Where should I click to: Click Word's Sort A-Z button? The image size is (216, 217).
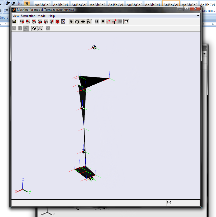click(x=20, y=3)
